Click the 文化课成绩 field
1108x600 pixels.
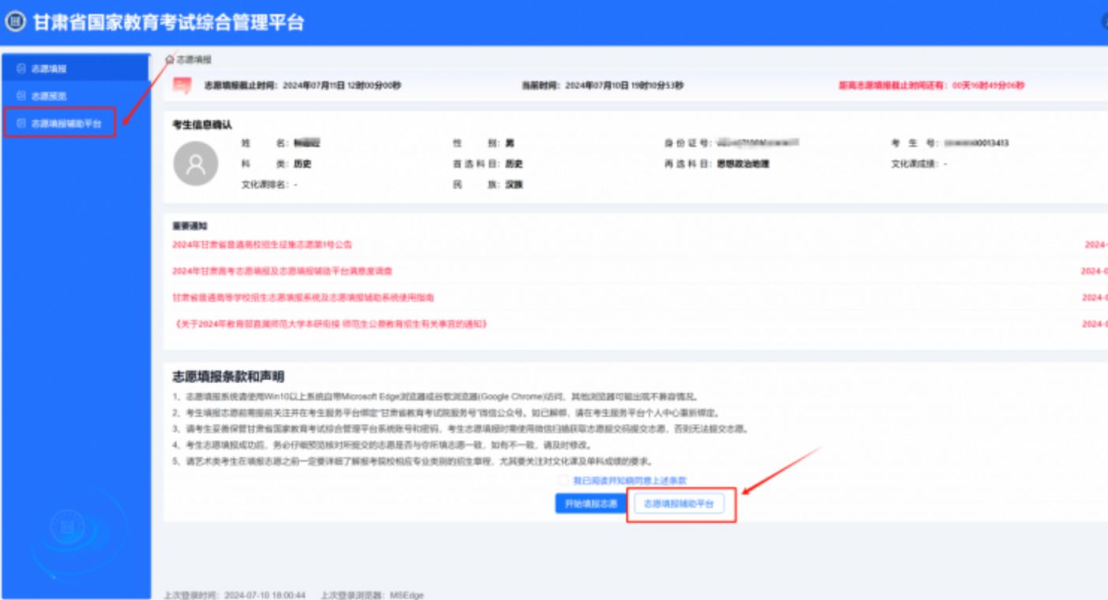[x=920, y=164]
